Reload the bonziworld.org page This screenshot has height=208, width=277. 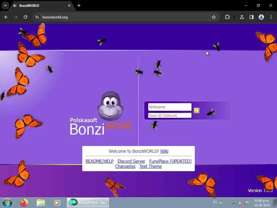coord(25,17)
